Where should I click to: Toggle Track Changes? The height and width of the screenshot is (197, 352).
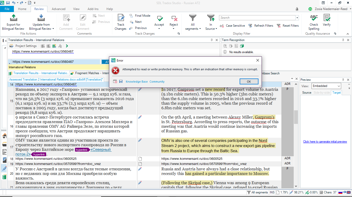click(x=121, y=22)
